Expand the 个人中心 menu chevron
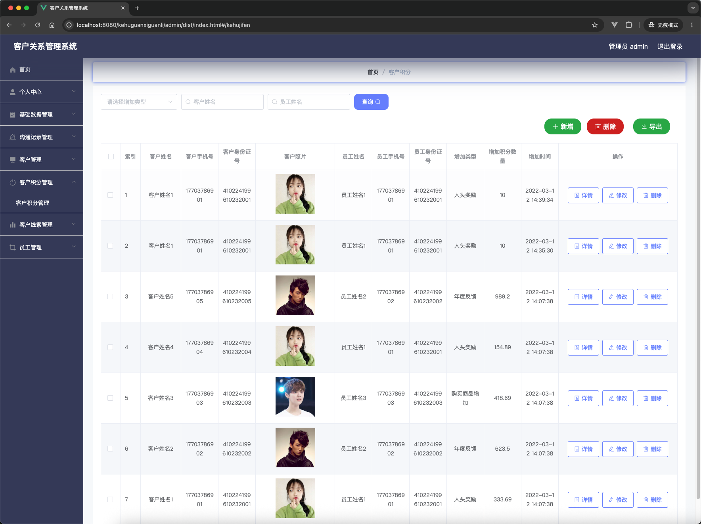This screenshot has width=701, height=524. coord(74,91)
